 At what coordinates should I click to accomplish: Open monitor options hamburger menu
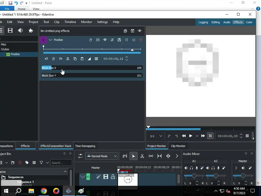(247, 136)
